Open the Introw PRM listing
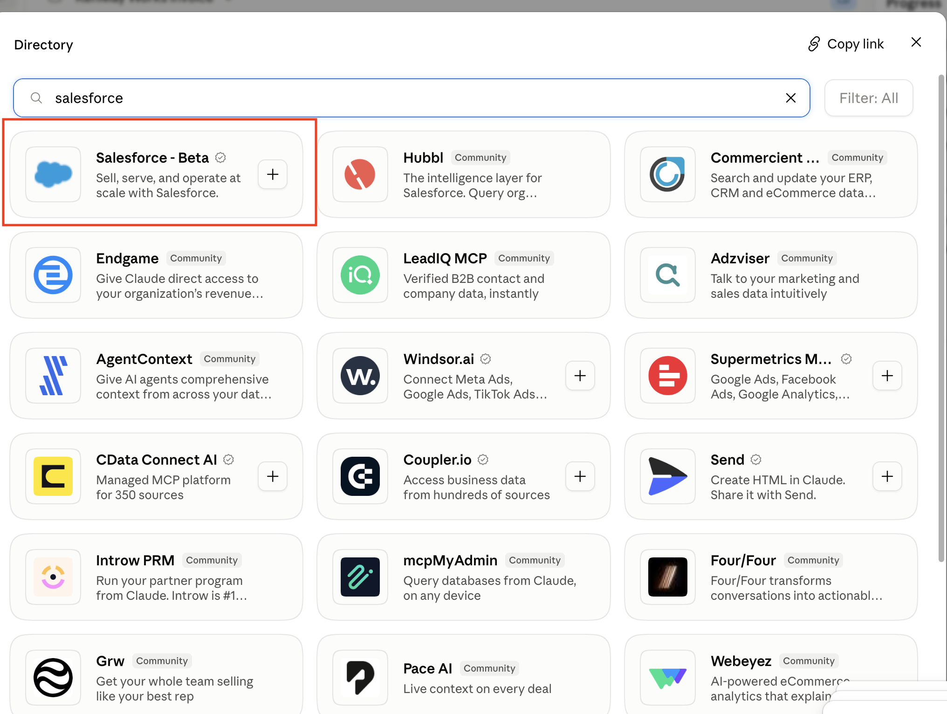 (156, 577)
